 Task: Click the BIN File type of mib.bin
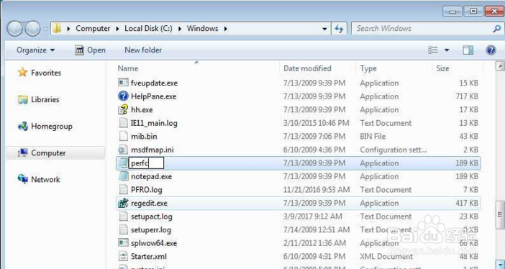pyautogui.click(x=373, y=137)
